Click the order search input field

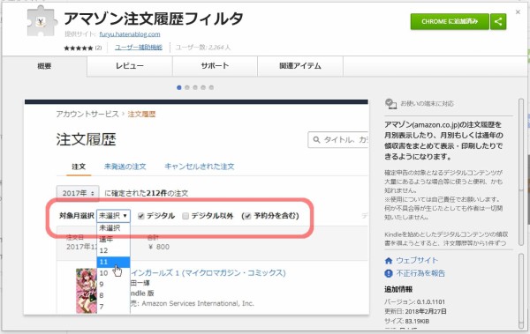(338, 139)
